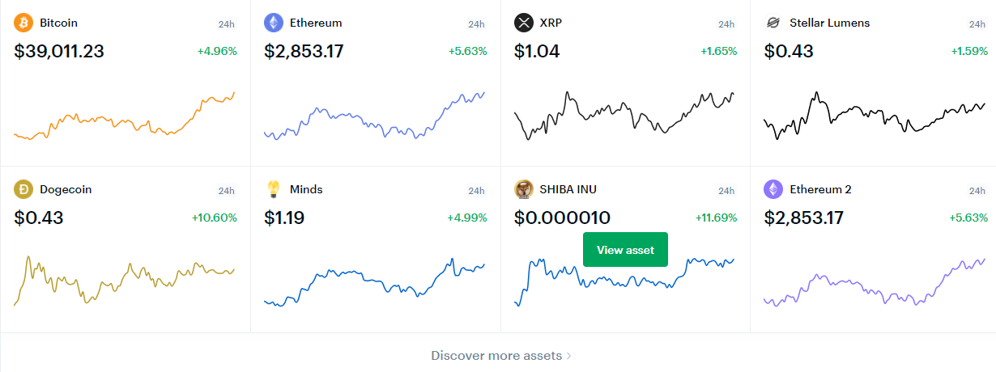This screenshot has width=996, height=372.
Task: Open the Dogecoin price chart
Action: pos(125,281)
